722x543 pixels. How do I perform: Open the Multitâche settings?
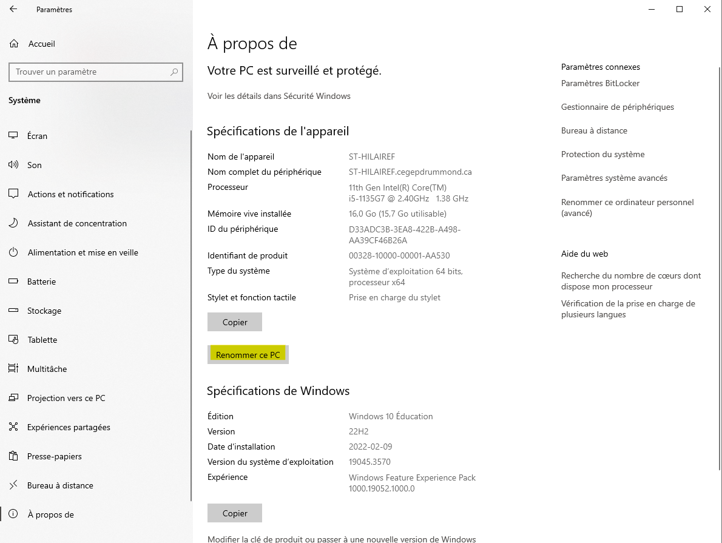click(46, 369)
